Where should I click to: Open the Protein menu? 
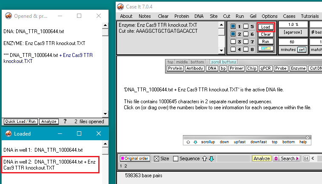(x=182, y=16)
